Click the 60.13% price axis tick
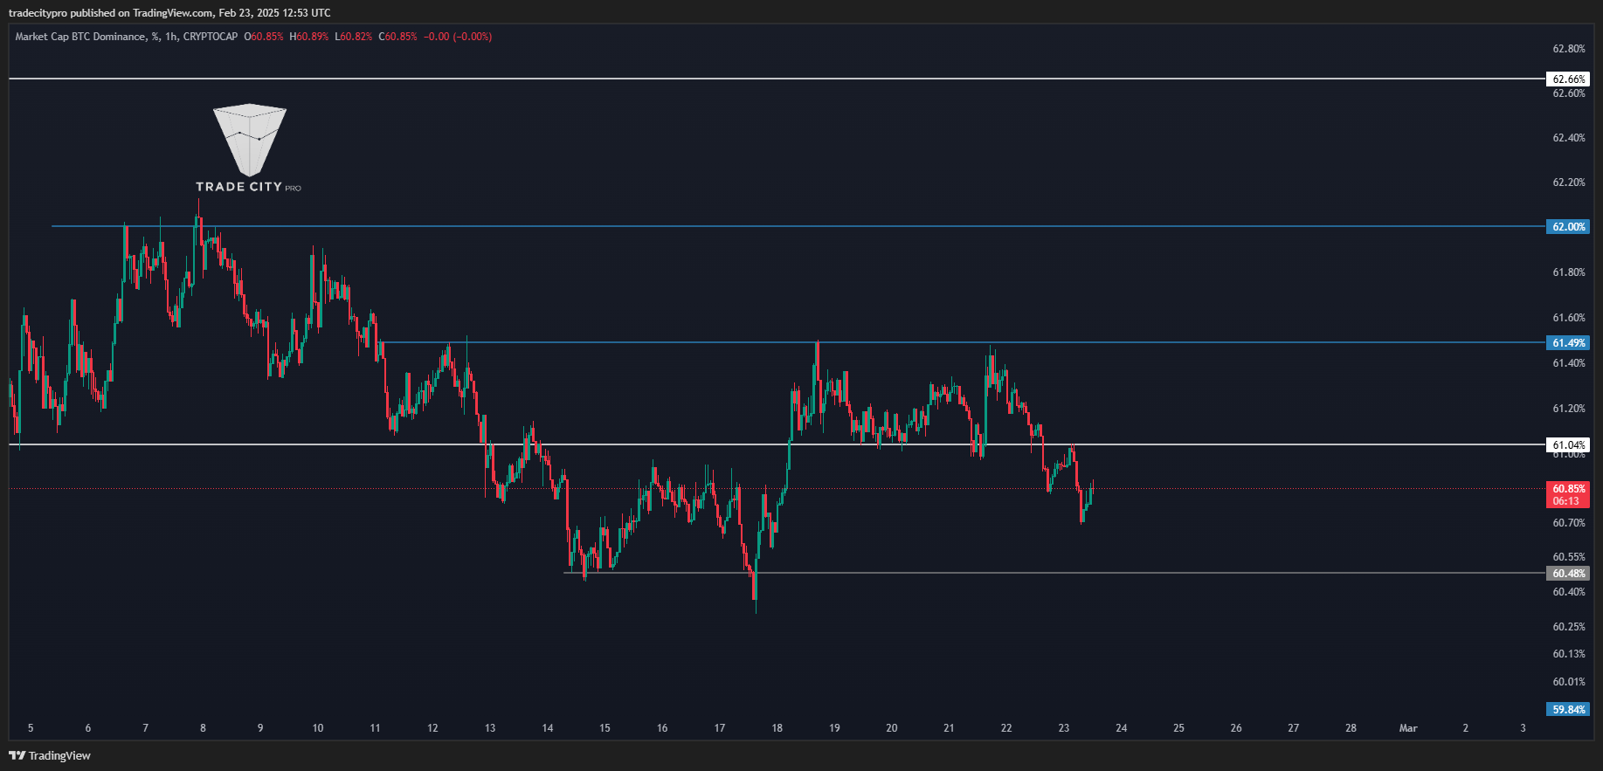1603x771 pixels. (1569, 654)
